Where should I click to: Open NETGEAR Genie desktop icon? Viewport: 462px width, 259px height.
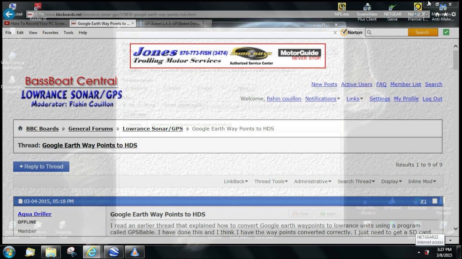tap(392, 12)
